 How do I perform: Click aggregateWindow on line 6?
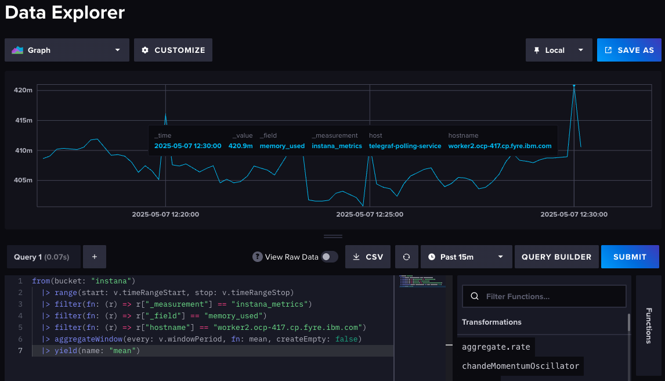click(89, 339)
